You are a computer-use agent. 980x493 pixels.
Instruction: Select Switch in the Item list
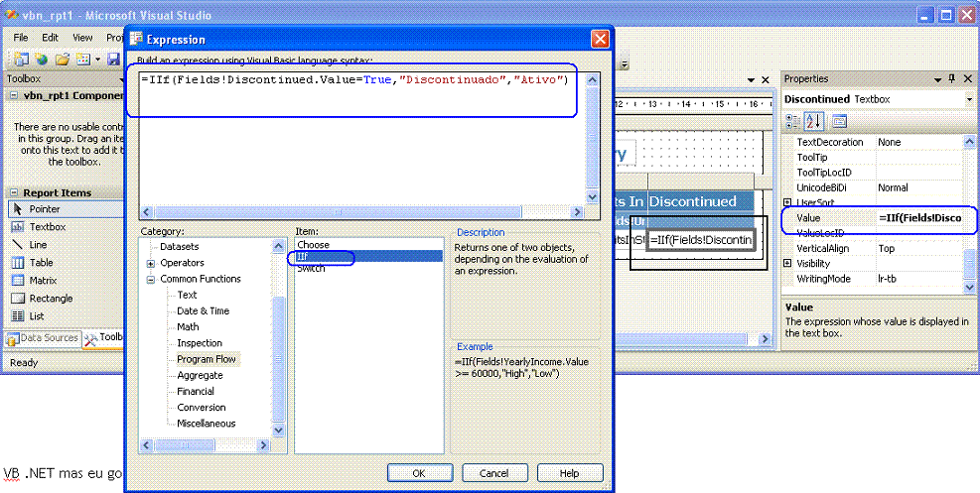pos(368,269)
